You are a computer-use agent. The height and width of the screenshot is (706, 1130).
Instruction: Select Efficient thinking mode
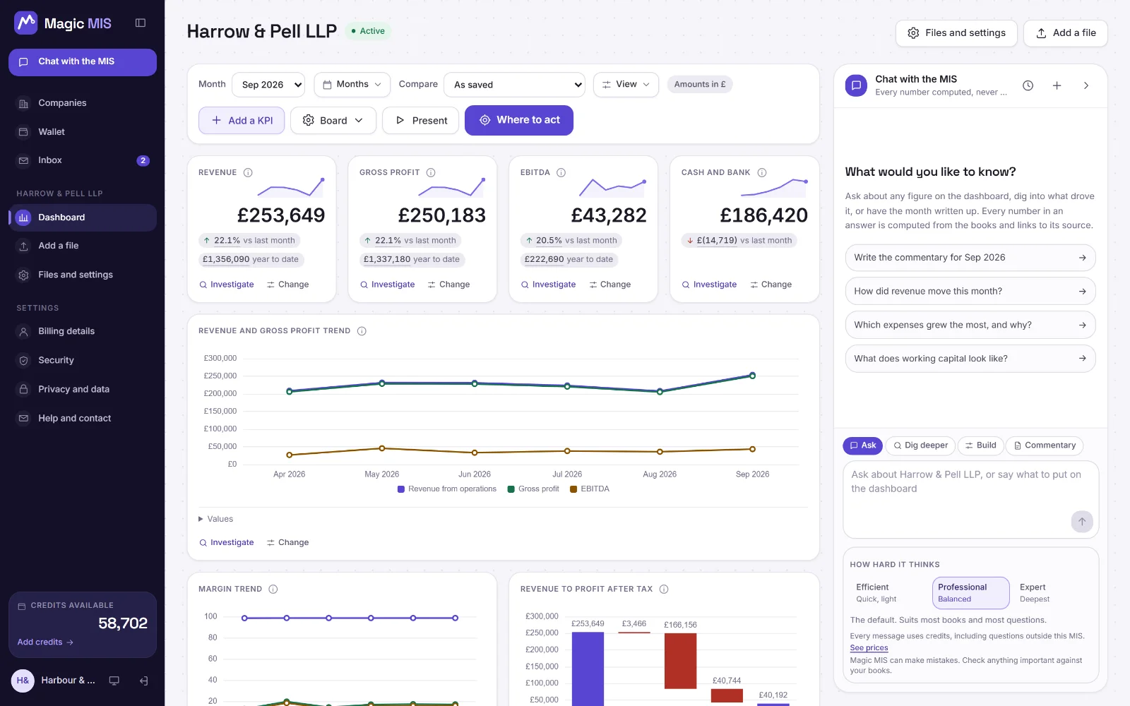890,593
